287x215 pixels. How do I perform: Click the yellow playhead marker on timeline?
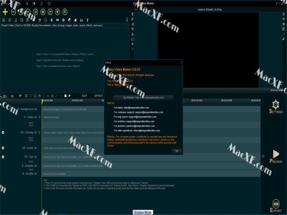pos(42,101)
